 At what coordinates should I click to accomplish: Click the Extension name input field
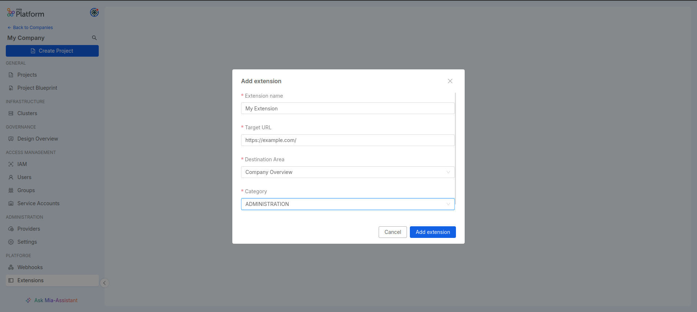[x=348, y=108]
